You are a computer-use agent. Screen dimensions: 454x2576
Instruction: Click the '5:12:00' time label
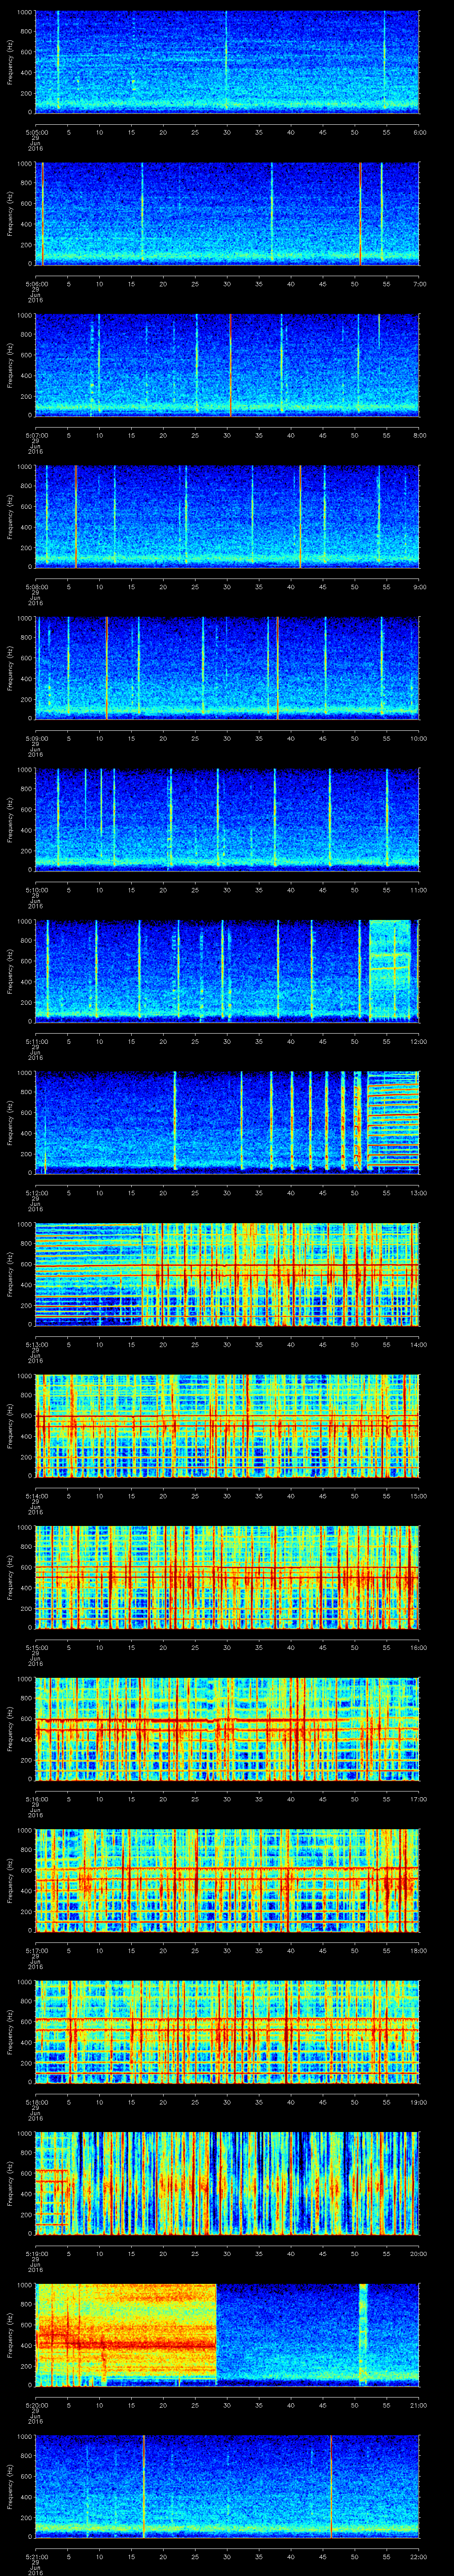(x=36, y=1193)
